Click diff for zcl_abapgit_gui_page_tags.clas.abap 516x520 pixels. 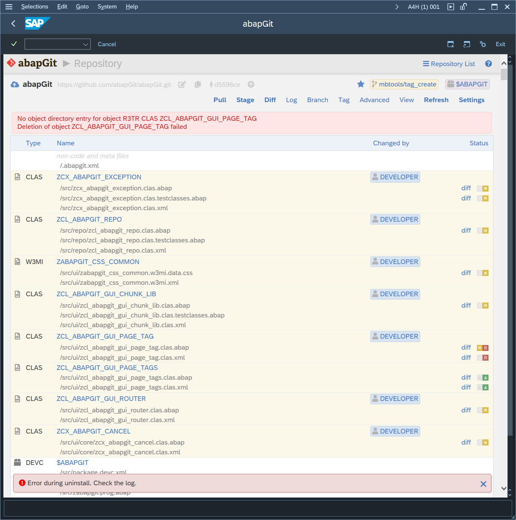tap(466, 378)
